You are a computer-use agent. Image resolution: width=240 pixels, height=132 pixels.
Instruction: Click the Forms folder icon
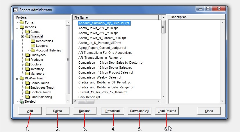tap(22, 22)
